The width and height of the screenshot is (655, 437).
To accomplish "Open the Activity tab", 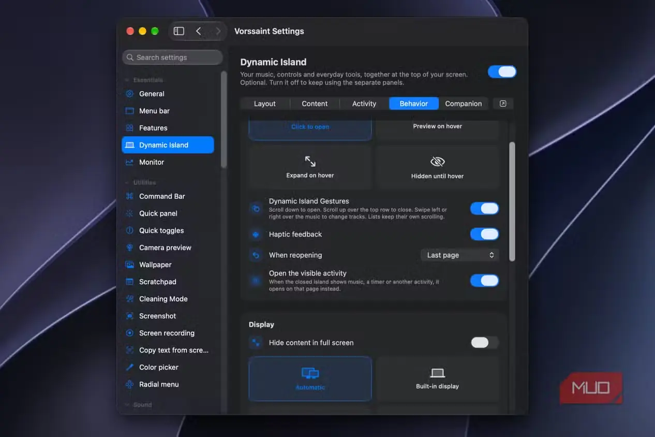I will [364, 104].
